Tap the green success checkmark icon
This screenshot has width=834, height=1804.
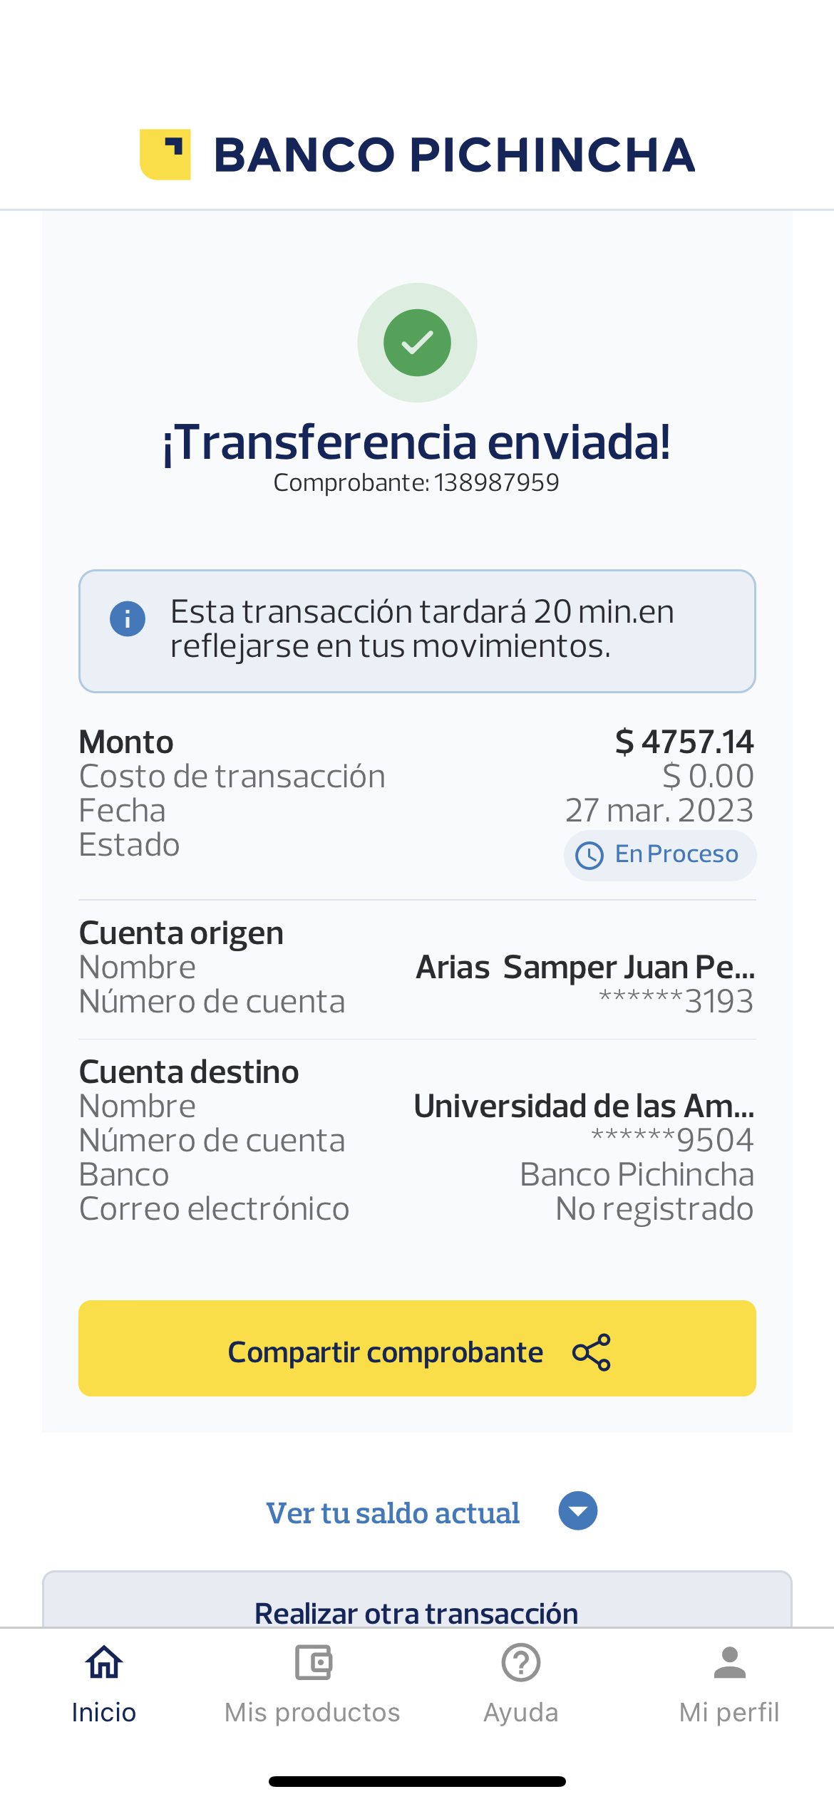pyautogui.click(x=417, y=343)
